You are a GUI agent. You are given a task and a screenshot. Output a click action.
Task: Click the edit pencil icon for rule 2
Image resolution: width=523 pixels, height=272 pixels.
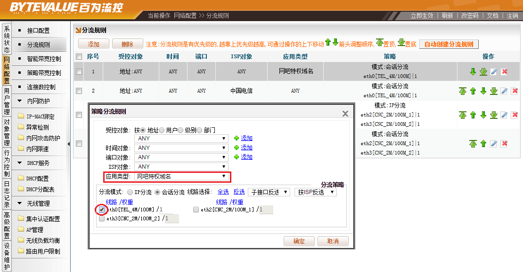pos(504,91)
